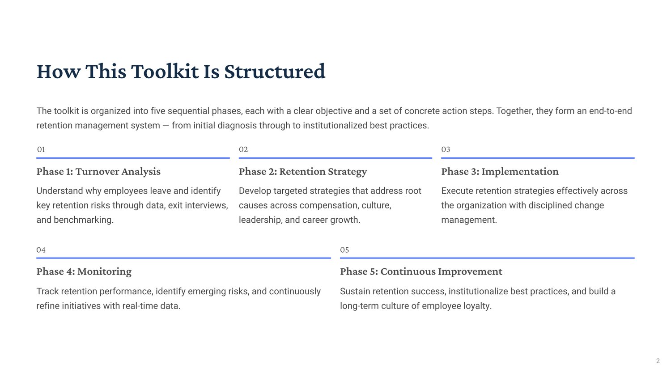671x377 pixels.
Task: Click the number label 03
Action: click(x=446, y=149)
